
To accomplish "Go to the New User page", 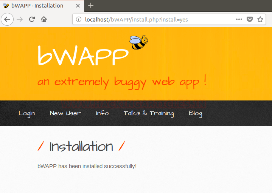I will [x=65, y=113].
